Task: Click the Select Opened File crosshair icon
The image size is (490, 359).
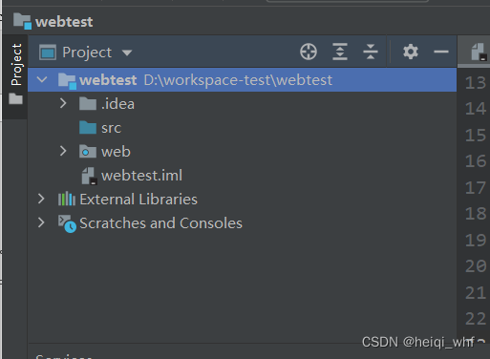Action: (x=309, y=52)
